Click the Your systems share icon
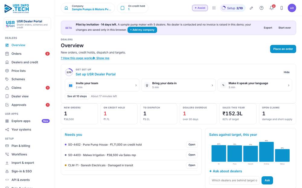Screen dimensions: 302x188 point(7,130)
